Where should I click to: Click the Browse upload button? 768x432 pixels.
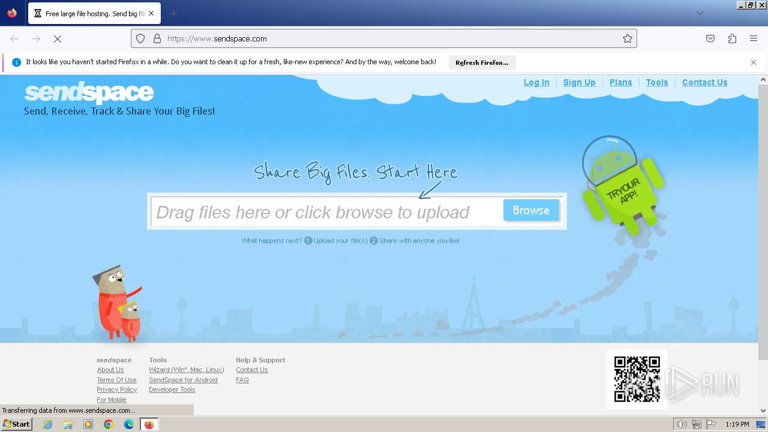[x=531, y=210]
